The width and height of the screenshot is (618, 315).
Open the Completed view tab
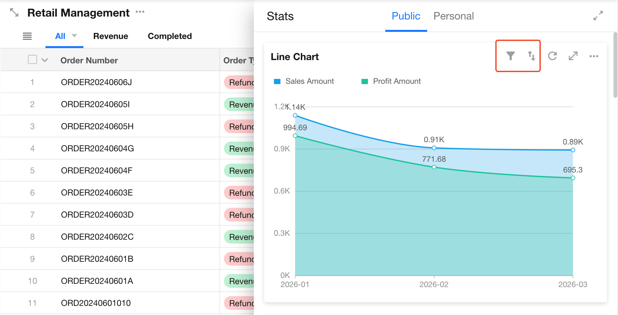tap(170, 36)
